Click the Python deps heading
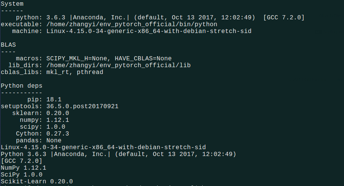The height and width of the screenshot is (186, 344). pos(21,86)
